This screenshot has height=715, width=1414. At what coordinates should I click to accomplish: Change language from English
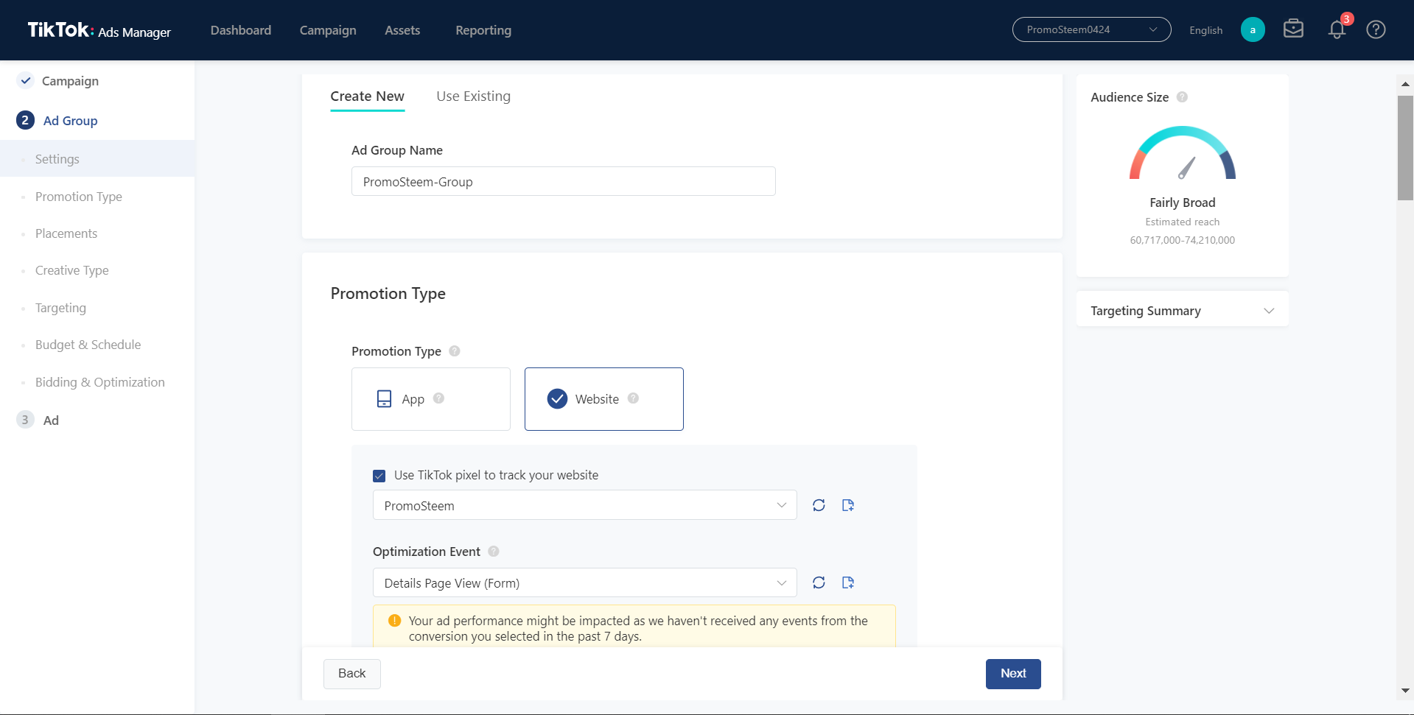pyautogui.click(x=1205, y=30)
